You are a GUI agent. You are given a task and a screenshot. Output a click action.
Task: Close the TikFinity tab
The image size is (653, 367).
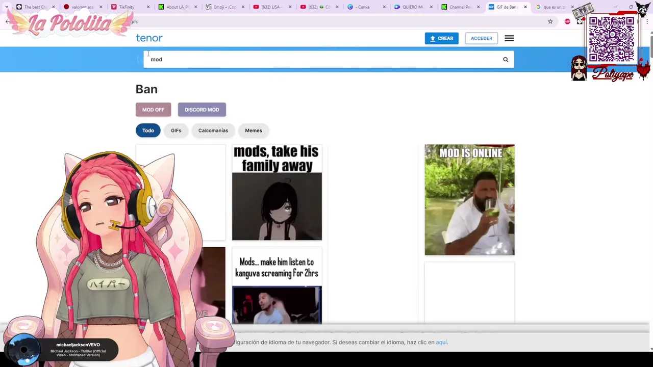point(148,7)
